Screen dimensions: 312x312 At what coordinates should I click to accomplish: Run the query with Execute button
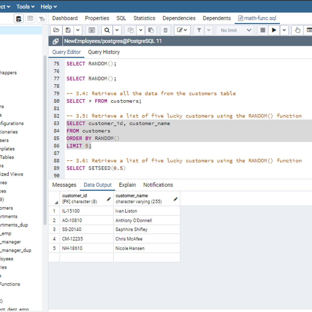274,30
